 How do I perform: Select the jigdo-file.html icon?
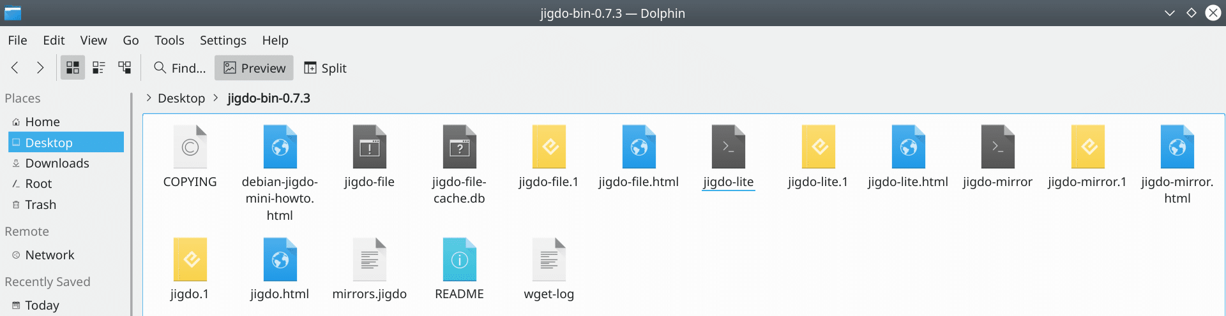pos(639,147)
